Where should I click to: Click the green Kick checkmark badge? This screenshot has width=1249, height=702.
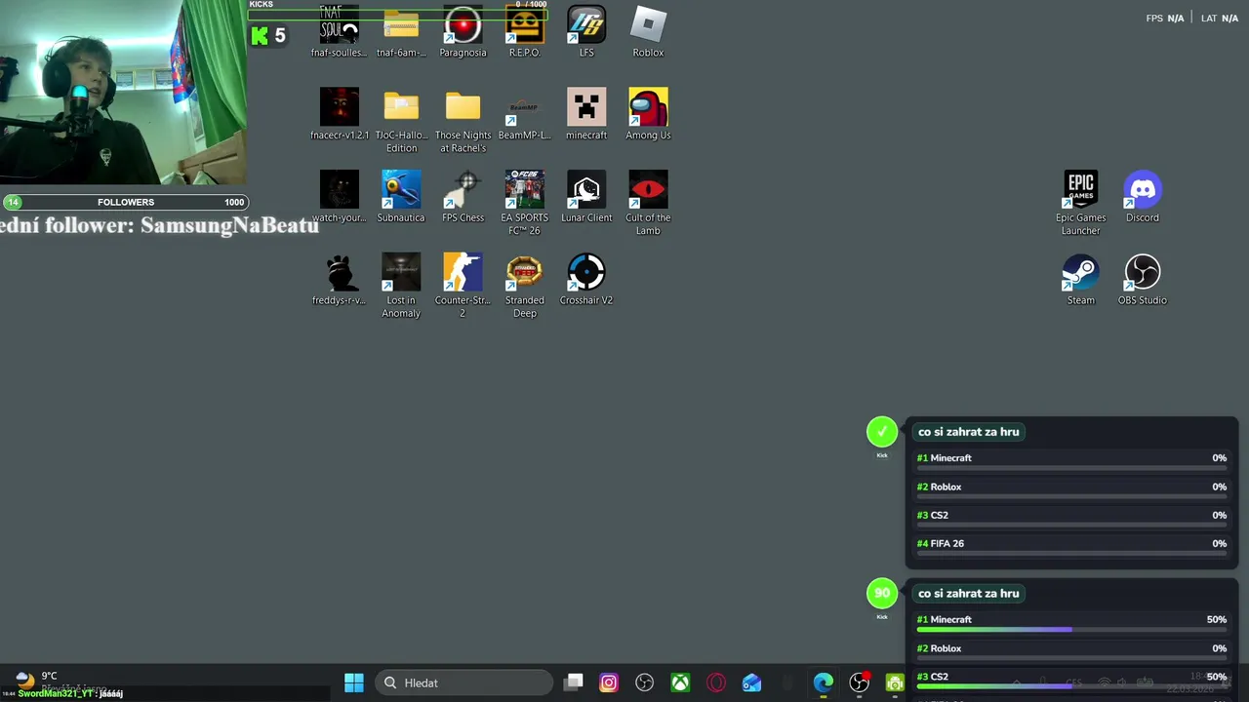click(882, 432)
